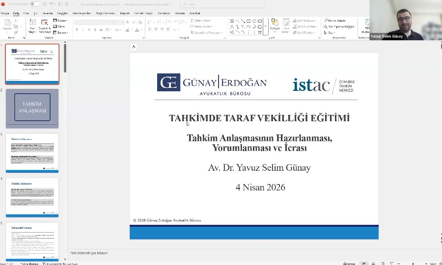Click the Decrease Font Size icon

134,22
